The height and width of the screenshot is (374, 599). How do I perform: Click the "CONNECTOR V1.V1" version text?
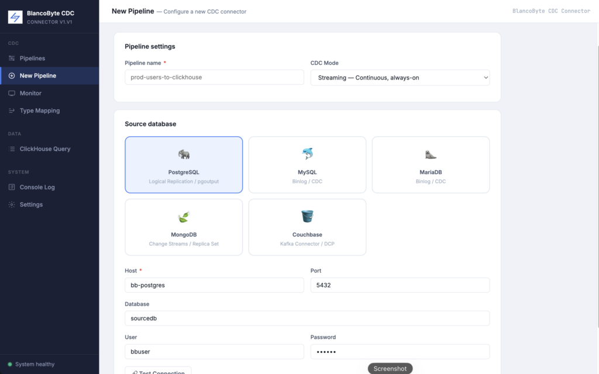(49, 22)
